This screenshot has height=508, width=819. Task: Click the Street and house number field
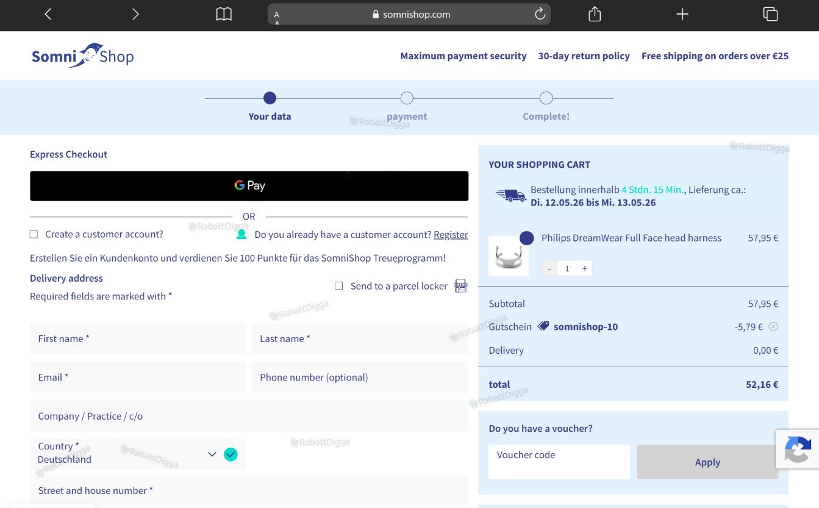[x=249, y=491]
